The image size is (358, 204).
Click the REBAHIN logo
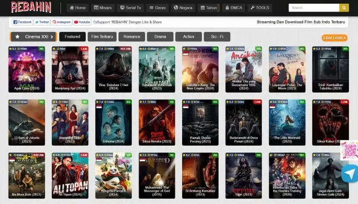31,7
